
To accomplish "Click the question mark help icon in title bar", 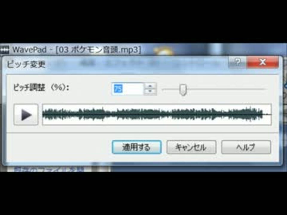I will coord(238,62).
